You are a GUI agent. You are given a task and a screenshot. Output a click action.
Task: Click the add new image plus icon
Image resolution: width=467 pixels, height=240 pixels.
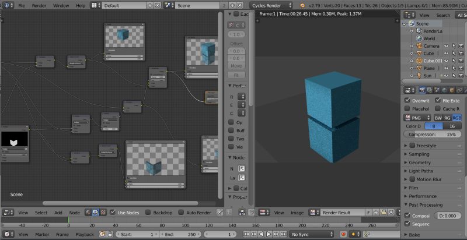(x=376, y=213)
